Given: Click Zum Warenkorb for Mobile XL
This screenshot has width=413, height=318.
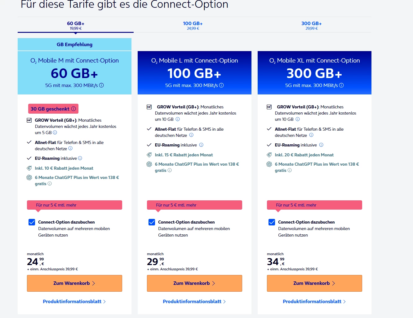Looking at the screenshot, I should (314, 283).
